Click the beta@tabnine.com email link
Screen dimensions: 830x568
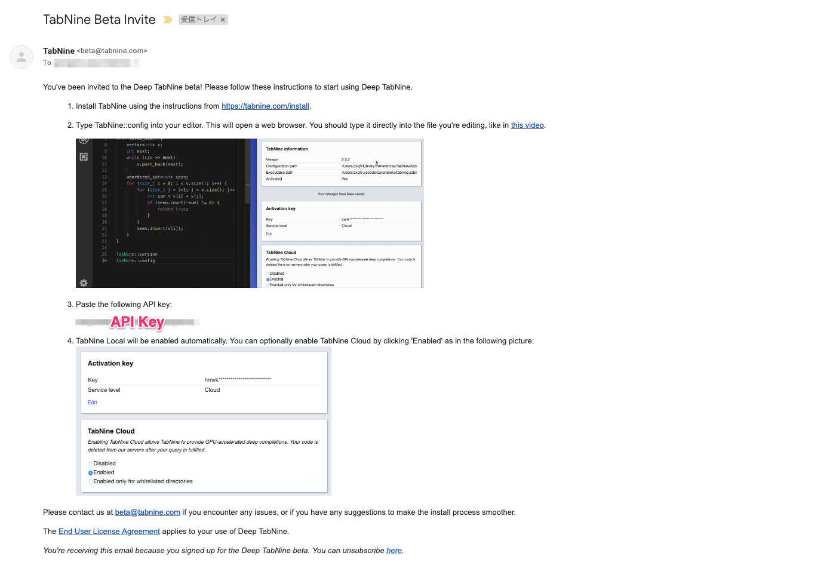click(147, 512)
